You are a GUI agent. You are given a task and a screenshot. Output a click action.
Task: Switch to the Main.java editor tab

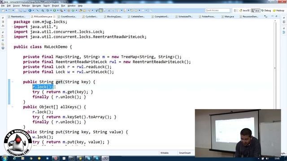click(x=229, y=17)
